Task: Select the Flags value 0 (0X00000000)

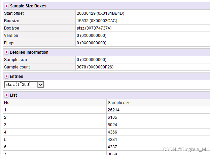Action: click(x=92, y=43)
